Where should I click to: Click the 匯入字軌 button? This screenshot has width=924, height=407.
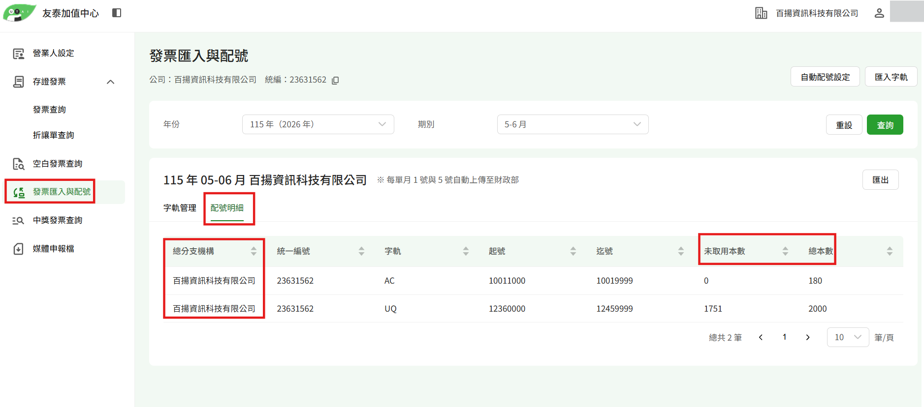coord(891,77)
